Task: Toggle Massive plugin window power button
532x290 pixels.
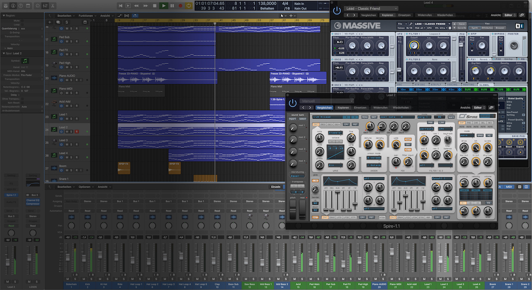Action: (337, 11)
